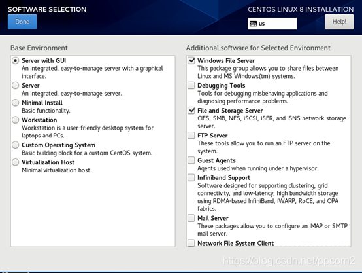The width and height of the screenshot is (362, 273).
Task: Click 'Windows File Server' label text
Action: 226,61
